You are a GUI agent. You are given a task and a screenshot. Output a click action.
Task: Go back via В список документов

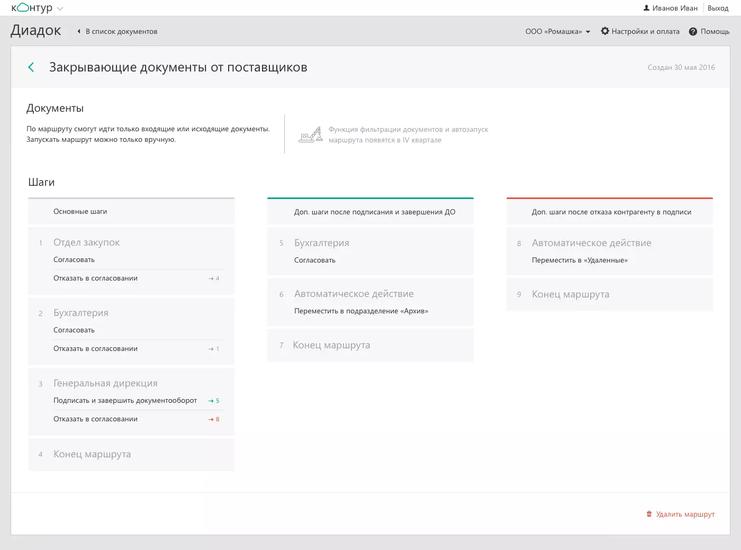pyautogui.click(x=118, y=31)
